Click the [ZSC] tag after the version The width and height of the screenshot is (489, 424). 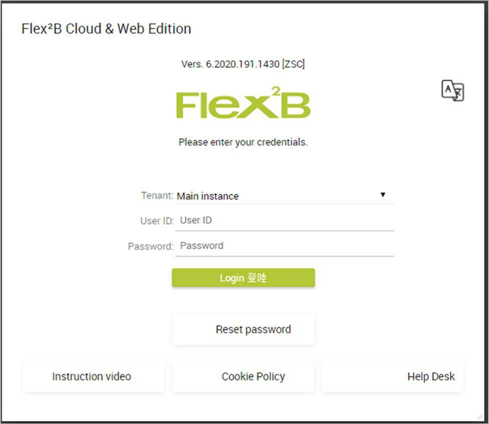pyautogui.click(x=293, y=64)
